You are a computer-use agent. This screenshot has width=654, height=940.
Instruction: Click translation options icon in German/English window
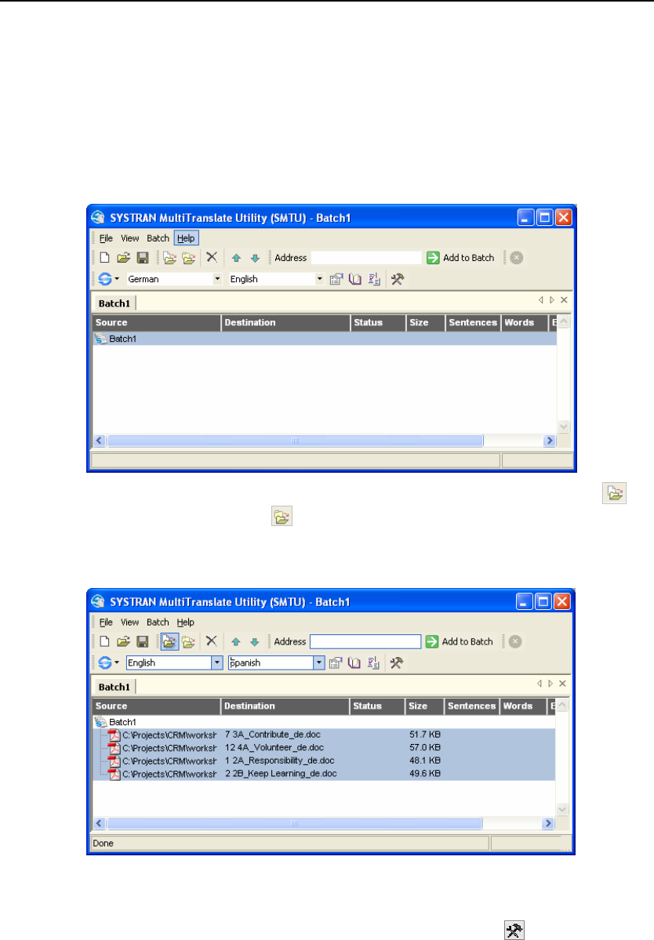coord(336,279)
